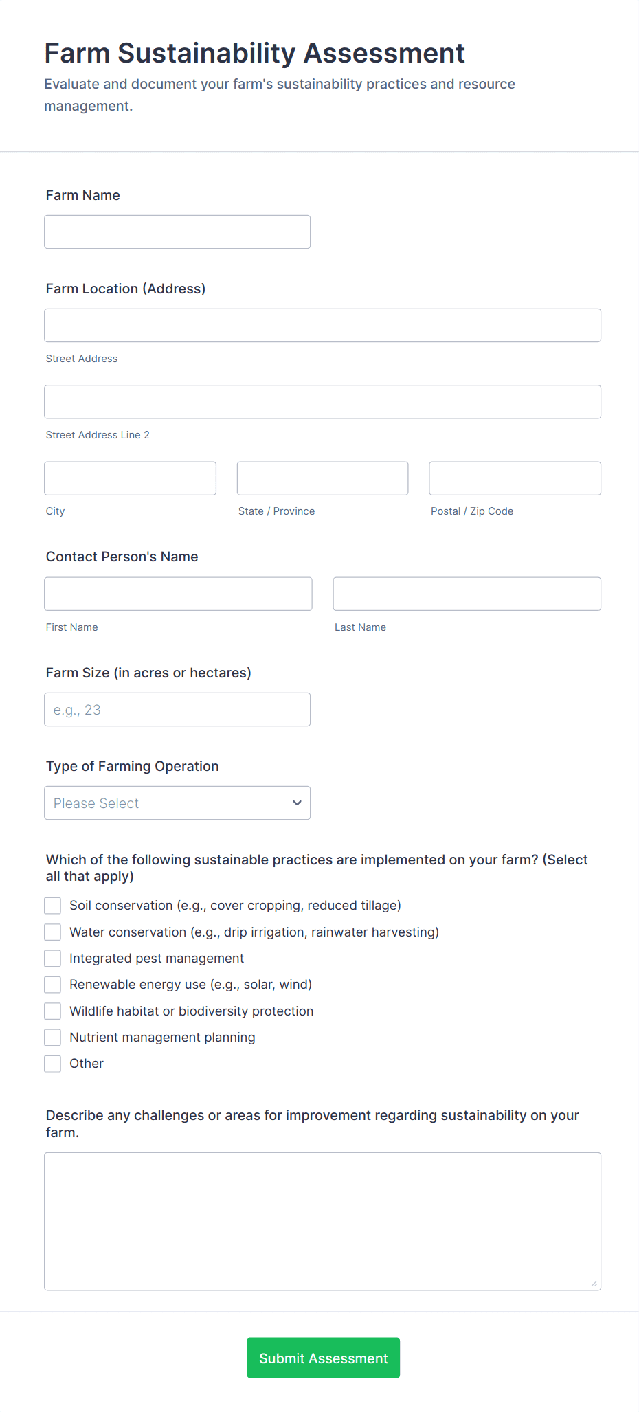
Task: Select the Last Name input field
Action: tap(467, 594)
